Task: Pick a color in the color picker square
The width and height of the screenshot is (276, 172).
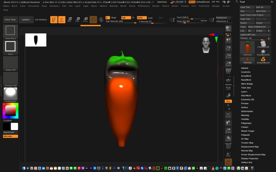Action: pos(10,110)
